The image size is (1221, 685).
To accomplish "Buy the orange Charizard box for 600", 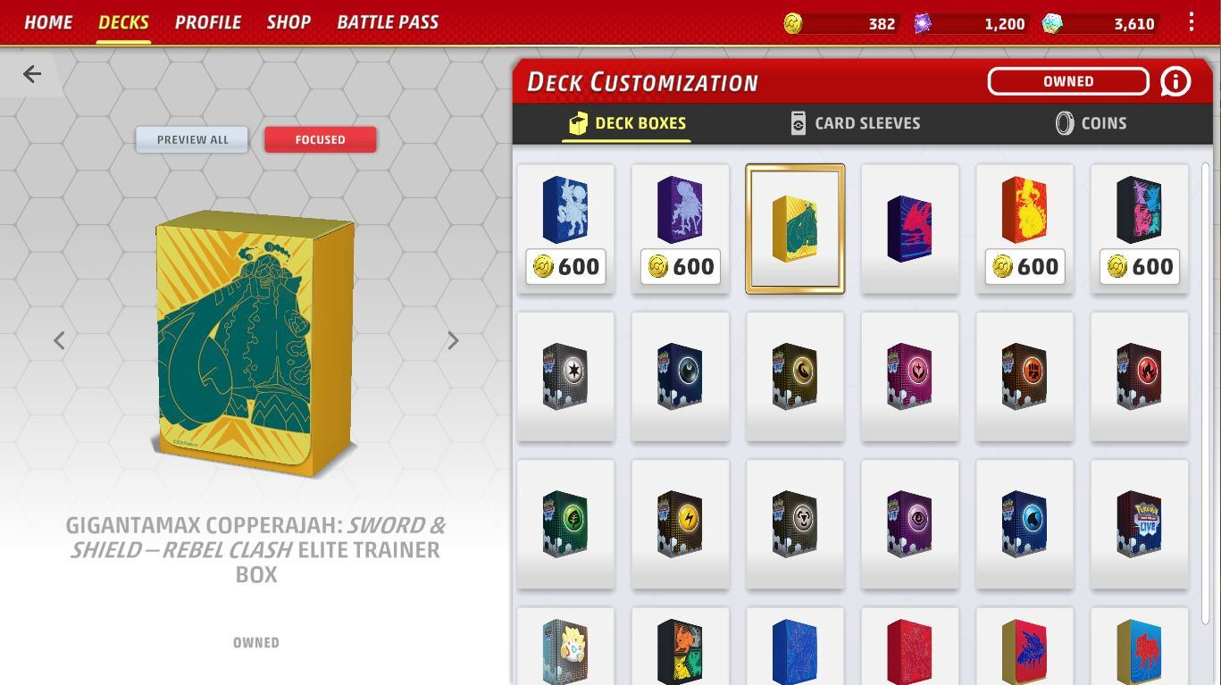I will pyautogui.click(x=1024, y=266).
